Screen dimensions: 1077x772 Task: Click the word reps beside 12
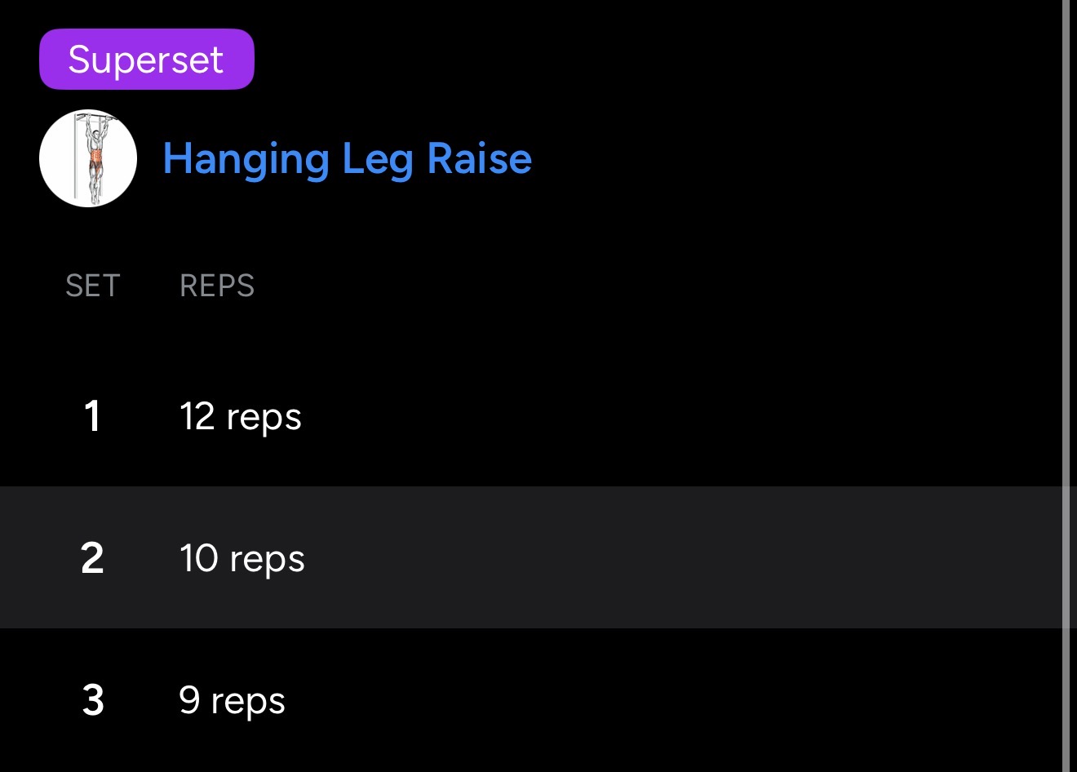264,419
